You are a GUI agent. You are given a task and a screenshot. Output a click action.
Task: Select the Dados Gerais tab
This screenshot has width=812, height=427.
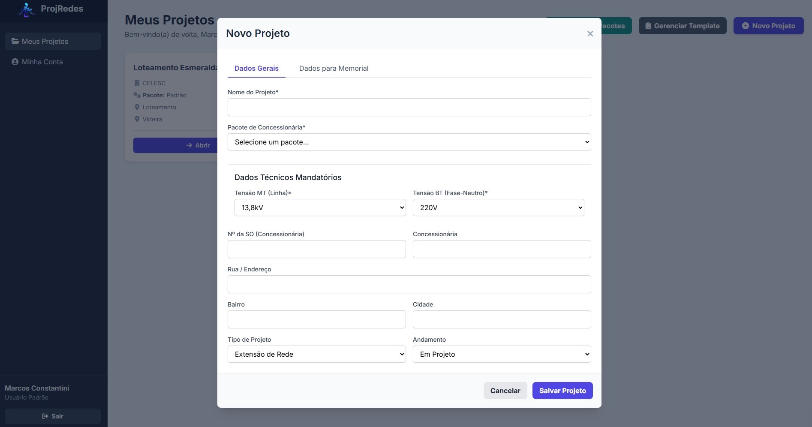256,68
